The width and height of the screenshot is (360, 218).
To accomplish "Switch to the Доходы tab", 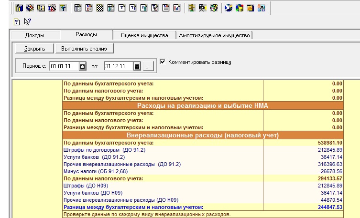I will (x=34, y=35).
